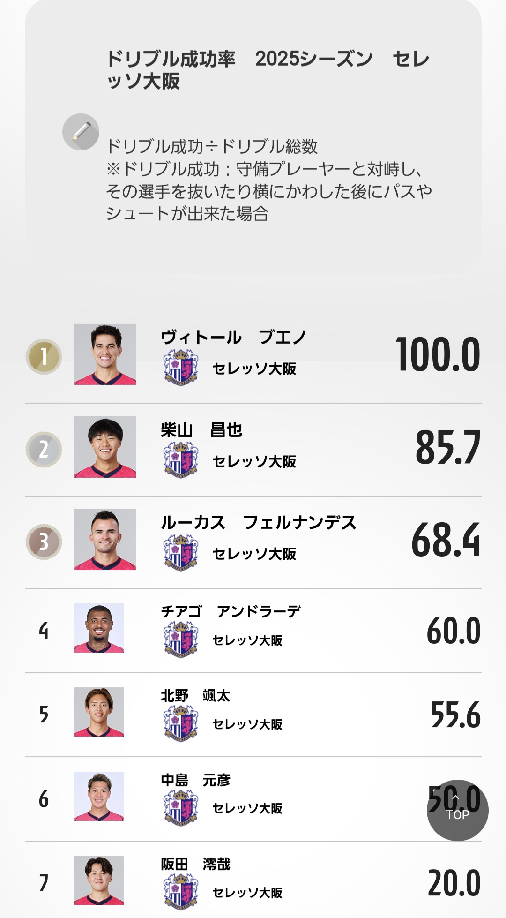Click Cerezo crest beside 柴山 昌也
The image size is (506, 918).
181,461
